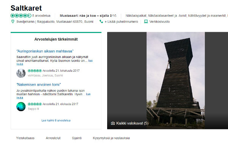This screenshot has width=228, height=143.
Task: Open review titled 'Näkemisen arvoinen torni'
Action: 39,85
